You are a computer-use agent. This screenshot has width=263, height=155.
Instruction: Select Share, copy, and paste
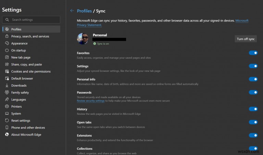[x=31, y=64]
